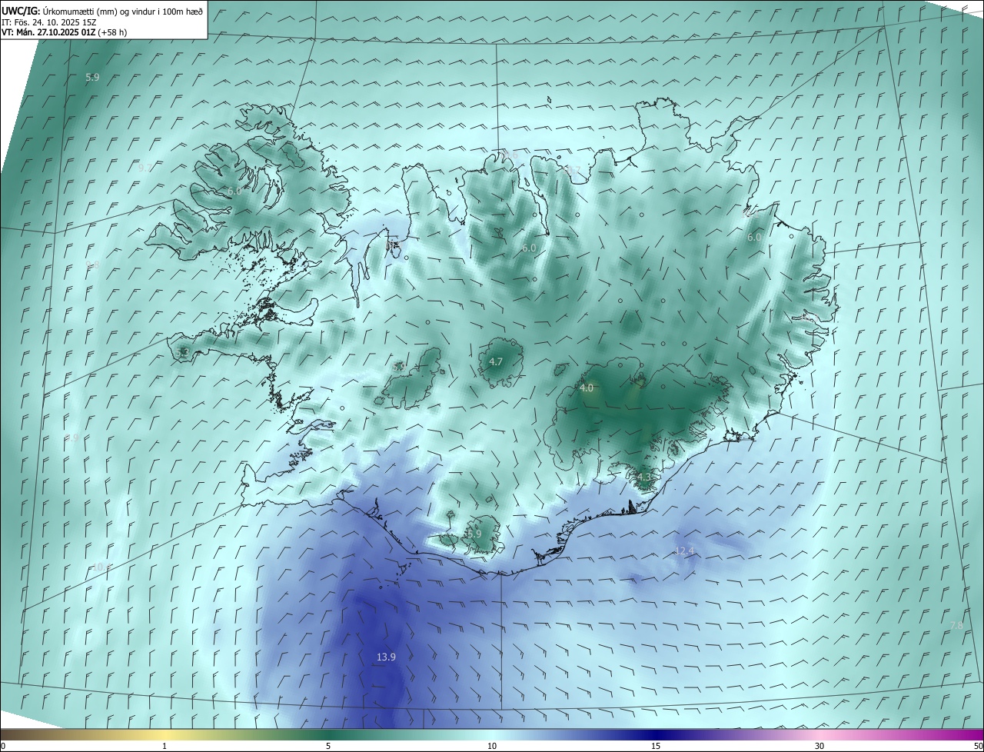Click the 1 tick on the color scale
This screenshot has width=984, height=752.
tap(165, 746)
